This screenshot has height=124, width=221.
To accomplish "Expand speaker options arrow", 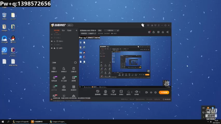I will coord(140,92).
